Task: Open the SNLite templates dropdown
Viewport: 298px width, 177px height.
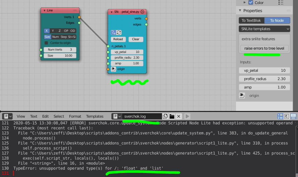Action: pyautogui.click(x=264, y=29)
